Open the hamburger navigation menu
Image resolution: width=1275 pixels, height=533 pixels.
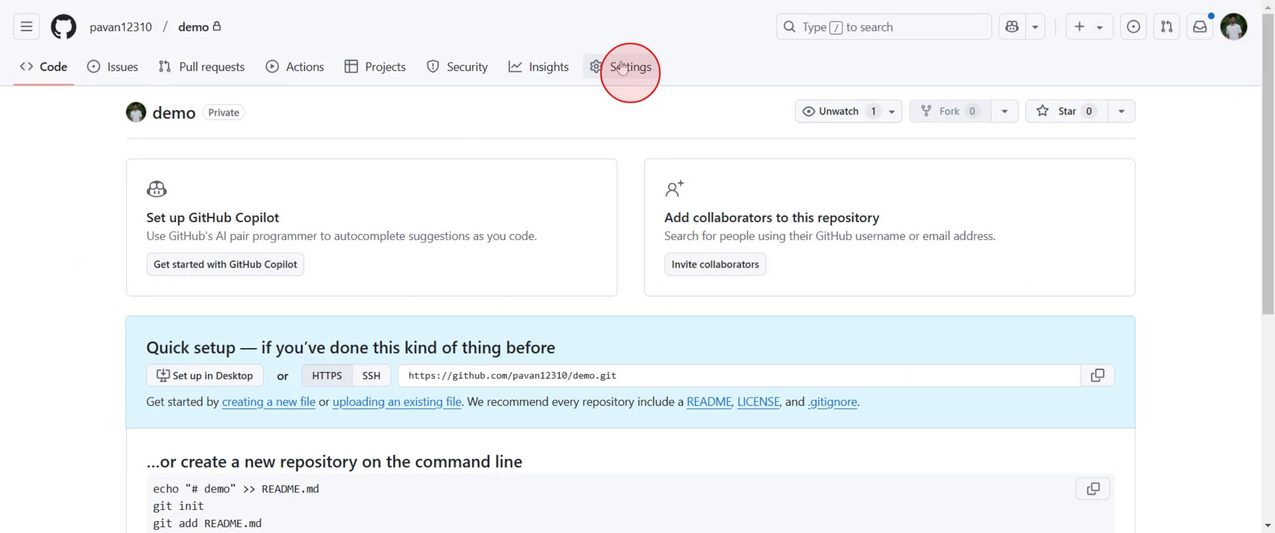click(x=26, y=27)
